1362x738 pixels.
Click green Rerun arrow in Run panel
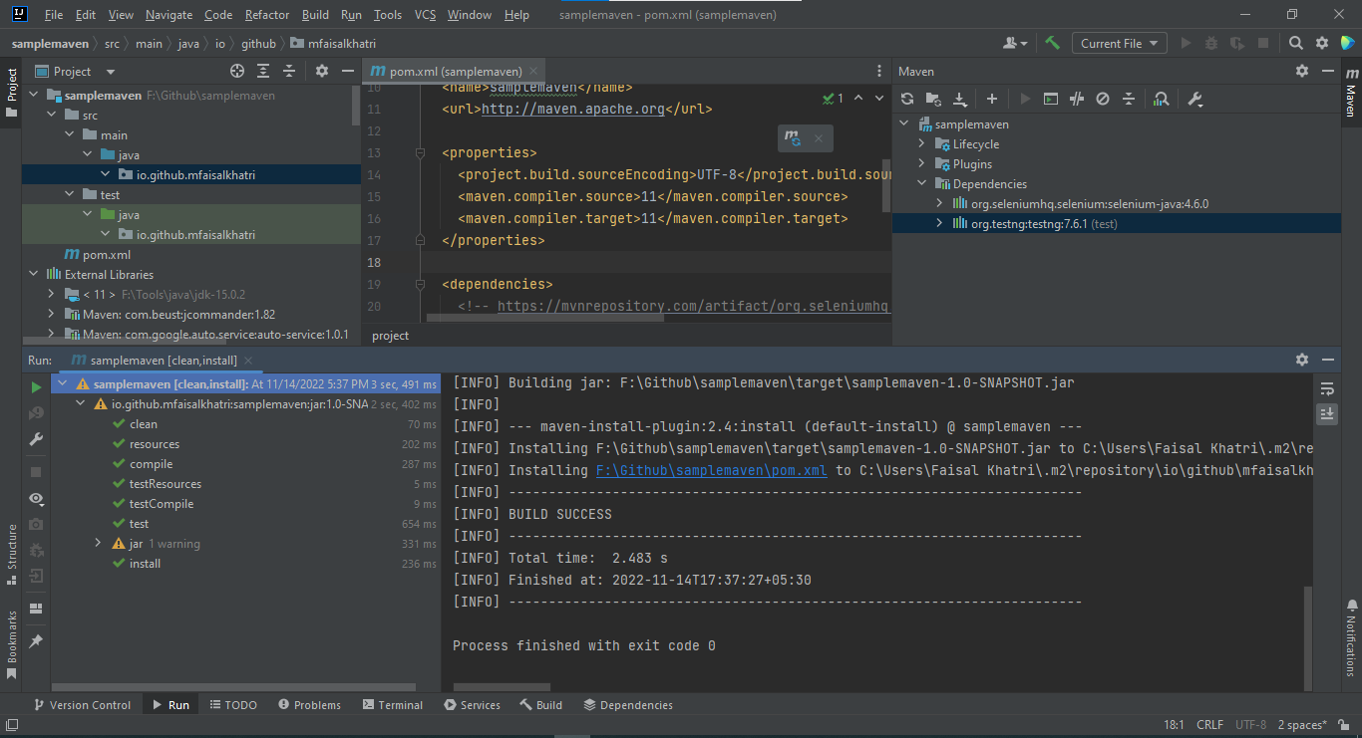tap(37, 387)
